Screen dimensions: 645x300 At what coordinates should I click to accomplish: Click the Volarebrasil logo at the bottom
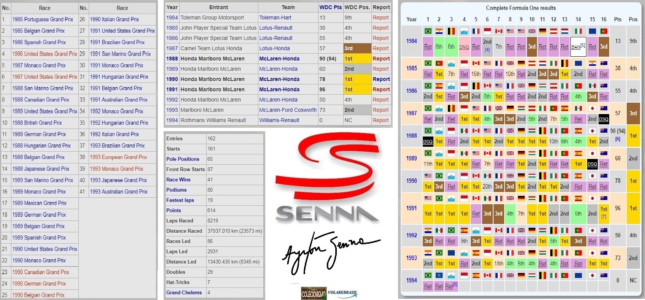point(342,293)
